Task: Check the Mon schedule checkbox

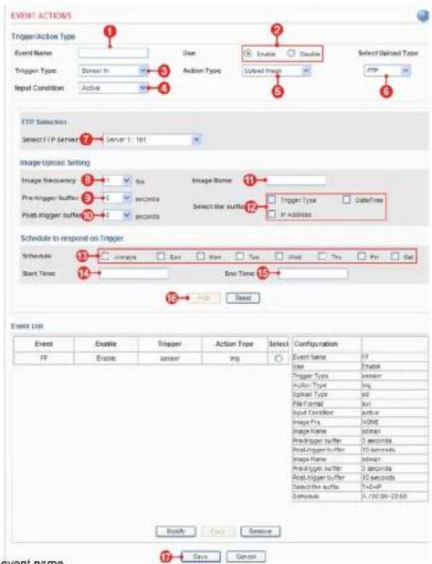Action: (201, 256)
